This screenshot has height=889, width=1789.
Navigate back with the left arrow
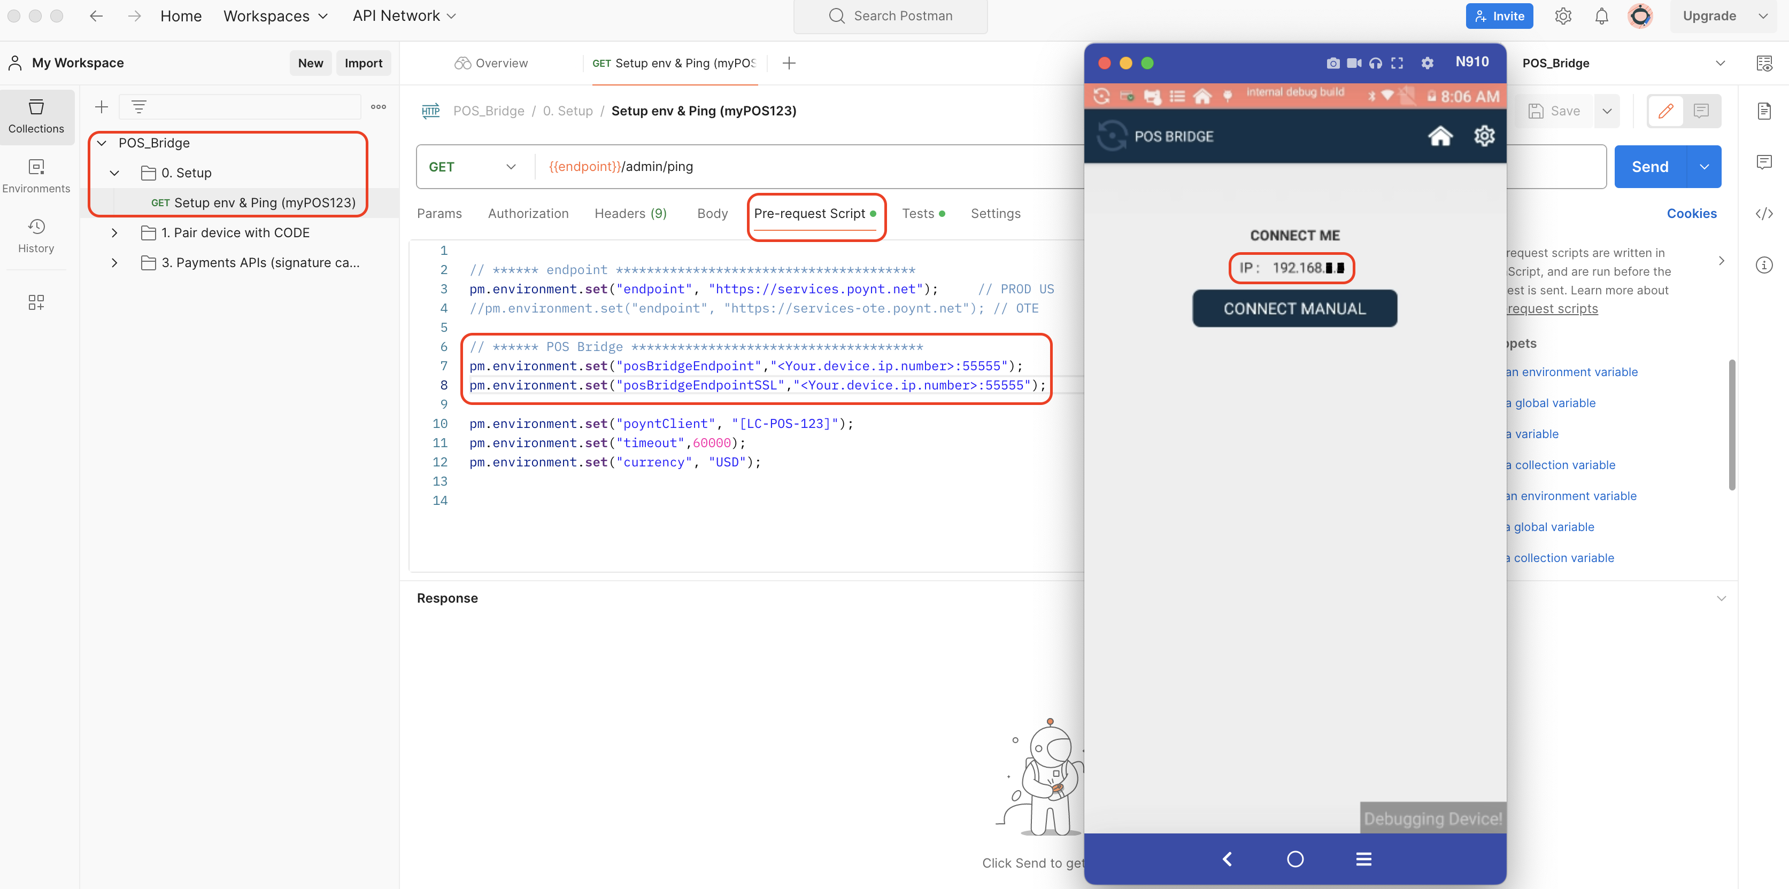(97, 16)
